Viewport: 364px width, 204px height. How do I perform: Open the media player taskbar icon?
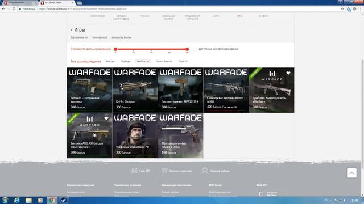tap(40, 200)
